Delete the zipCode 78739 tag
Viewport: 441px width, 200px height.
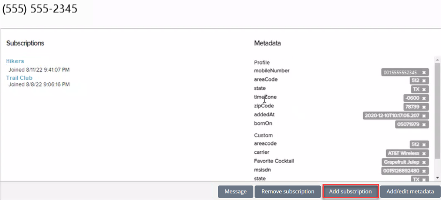click(424, 107)
